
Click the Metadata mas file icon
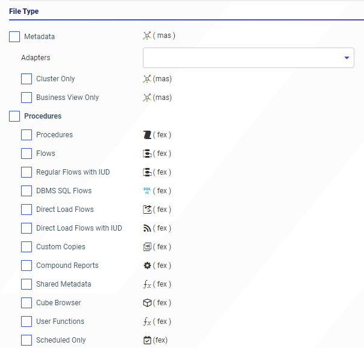pyautogui.click(x=147, y=36)
